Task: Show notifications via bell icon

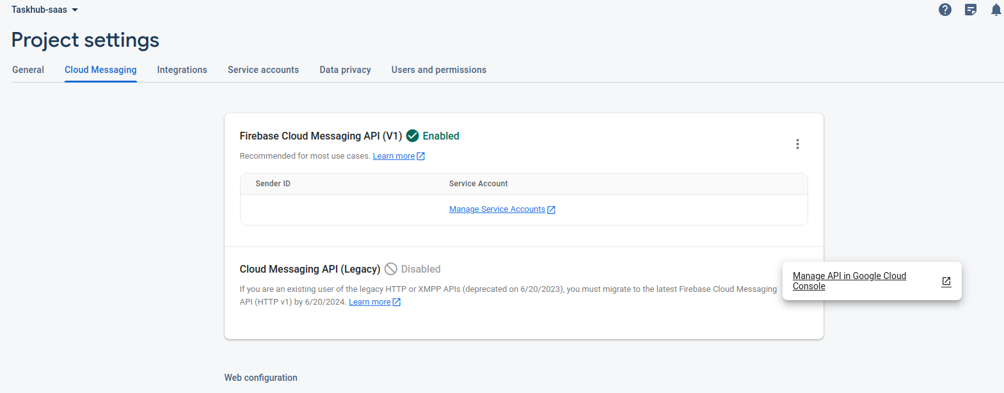Action: [x=996, y=10]
